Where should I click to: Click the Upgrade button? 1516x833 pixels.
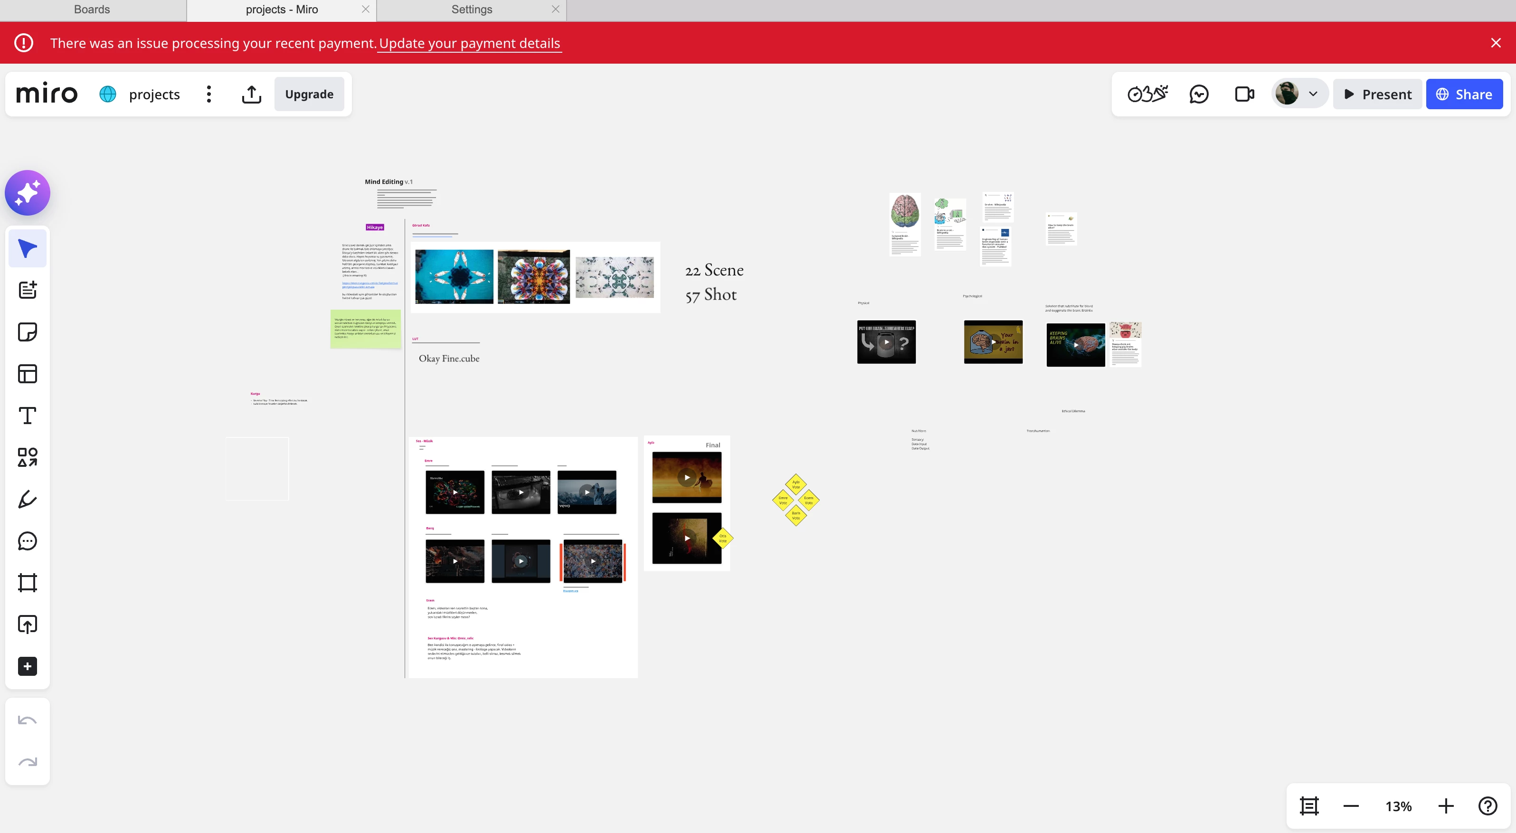tap(309, 94)
